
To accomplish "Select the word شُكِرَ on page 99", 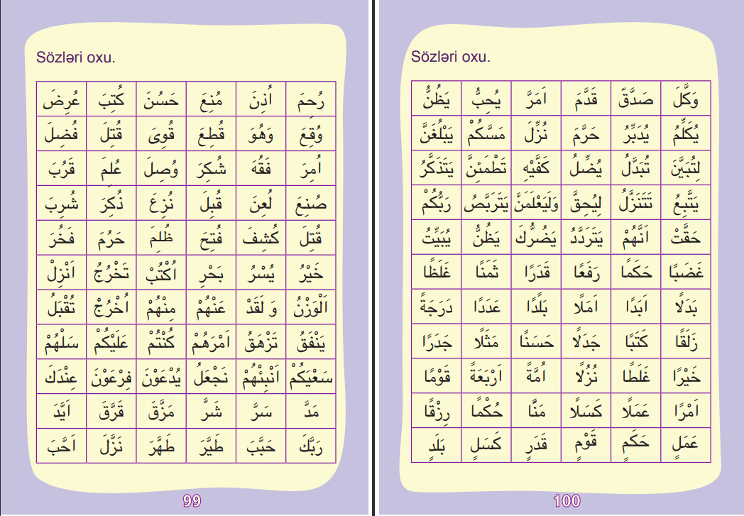I will pyautogui.click(x=210, y=169).
